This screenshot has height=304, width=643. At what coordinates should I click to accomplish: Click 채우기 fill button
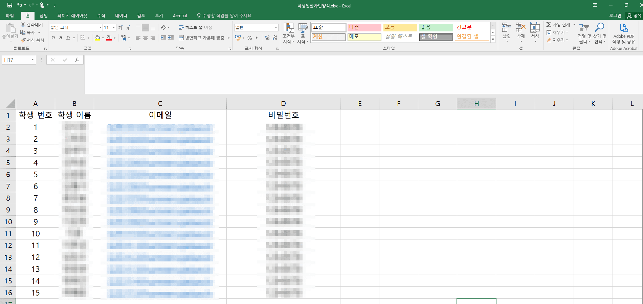557,32
